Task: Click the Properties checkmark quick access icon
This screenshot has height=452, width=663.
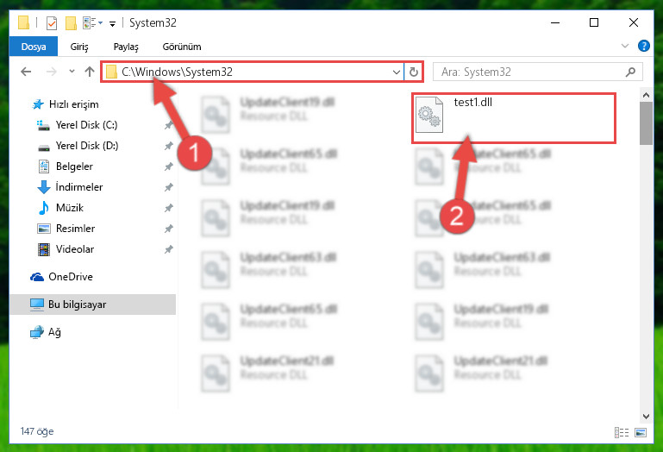Action: click(x=52, y=22)
